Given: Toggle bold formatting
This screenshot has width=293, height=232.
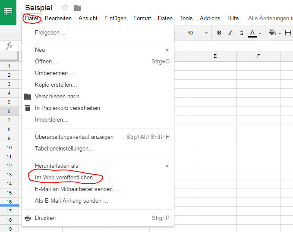Looking at the screenshot, I should [x=219, y=33].
